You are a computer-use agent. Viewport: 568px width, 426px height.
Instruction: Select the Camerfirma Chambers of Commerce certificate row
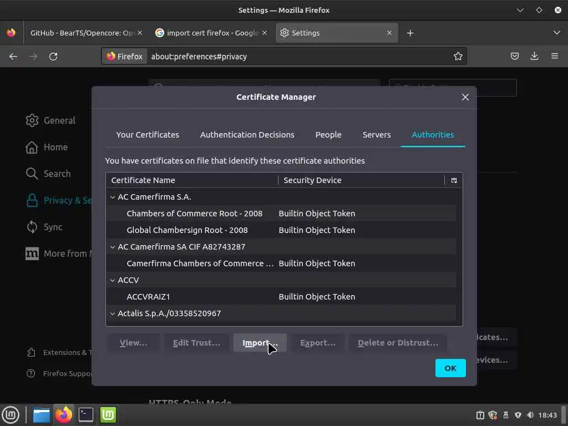(281, 263)
